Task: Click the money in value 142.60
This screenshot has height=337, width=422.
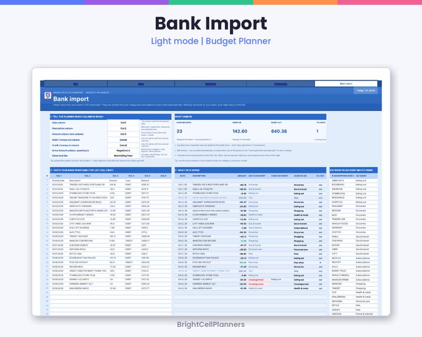Action: click(x=240, y=131)
